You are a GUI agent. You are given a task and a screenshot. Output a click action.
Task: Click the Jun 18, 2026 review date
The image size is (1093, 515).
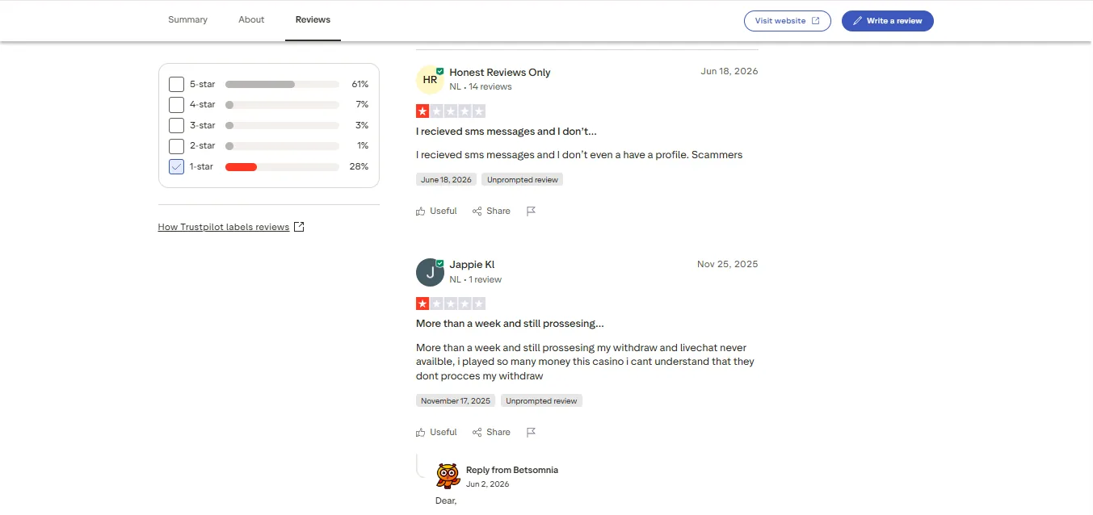click(x=729, y=71)
